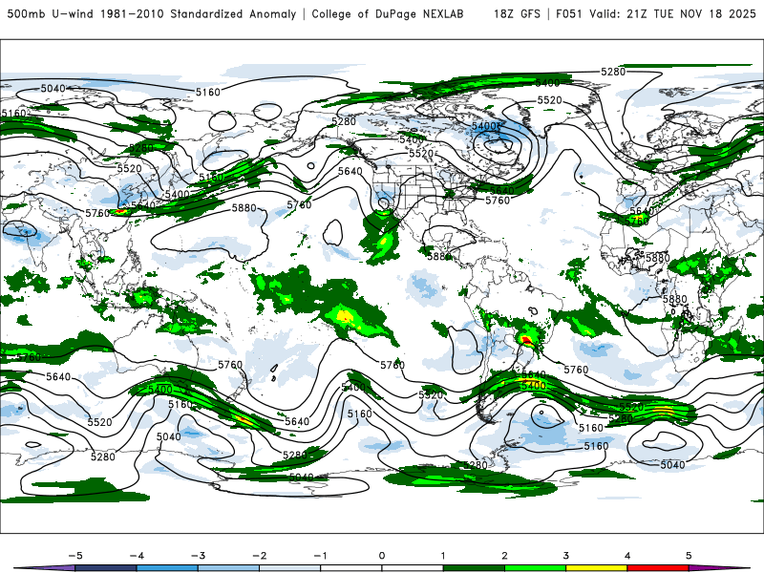Image resolution: width=764 pixels, height=573 pixels.
Task: Click the '5640' contour label off western North America
Action: [350, 171]
